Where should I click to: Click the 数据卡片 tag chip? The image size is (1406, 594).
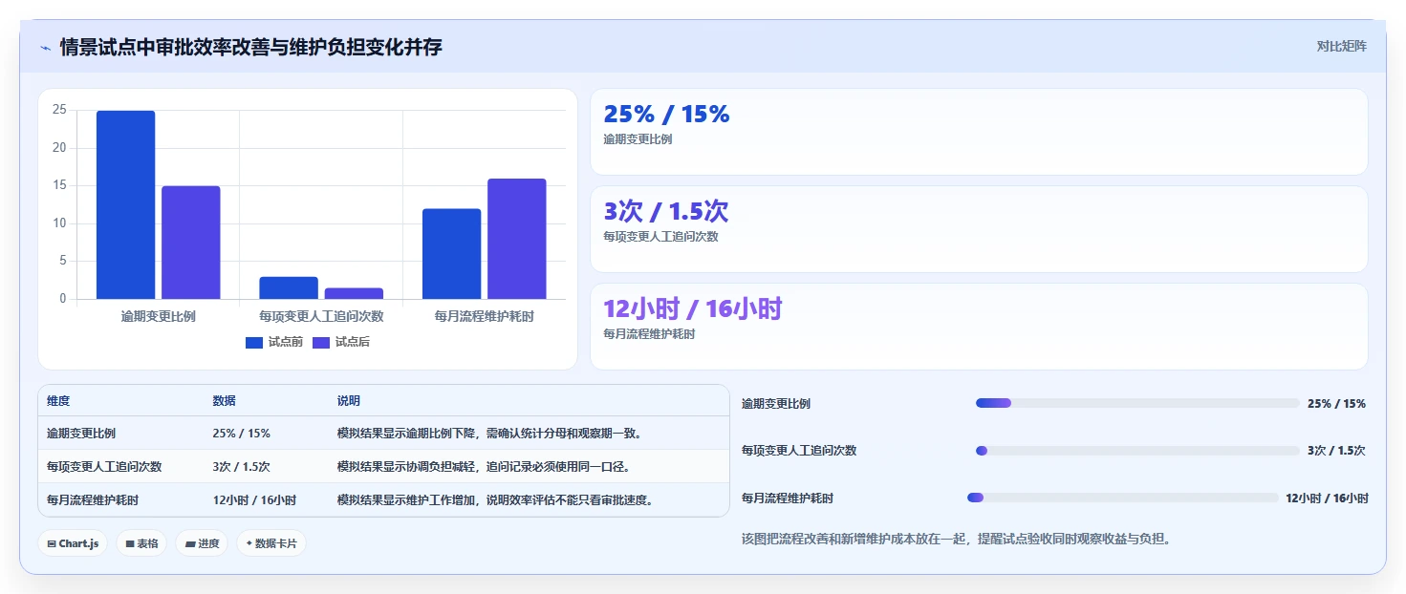pos(271,543)
